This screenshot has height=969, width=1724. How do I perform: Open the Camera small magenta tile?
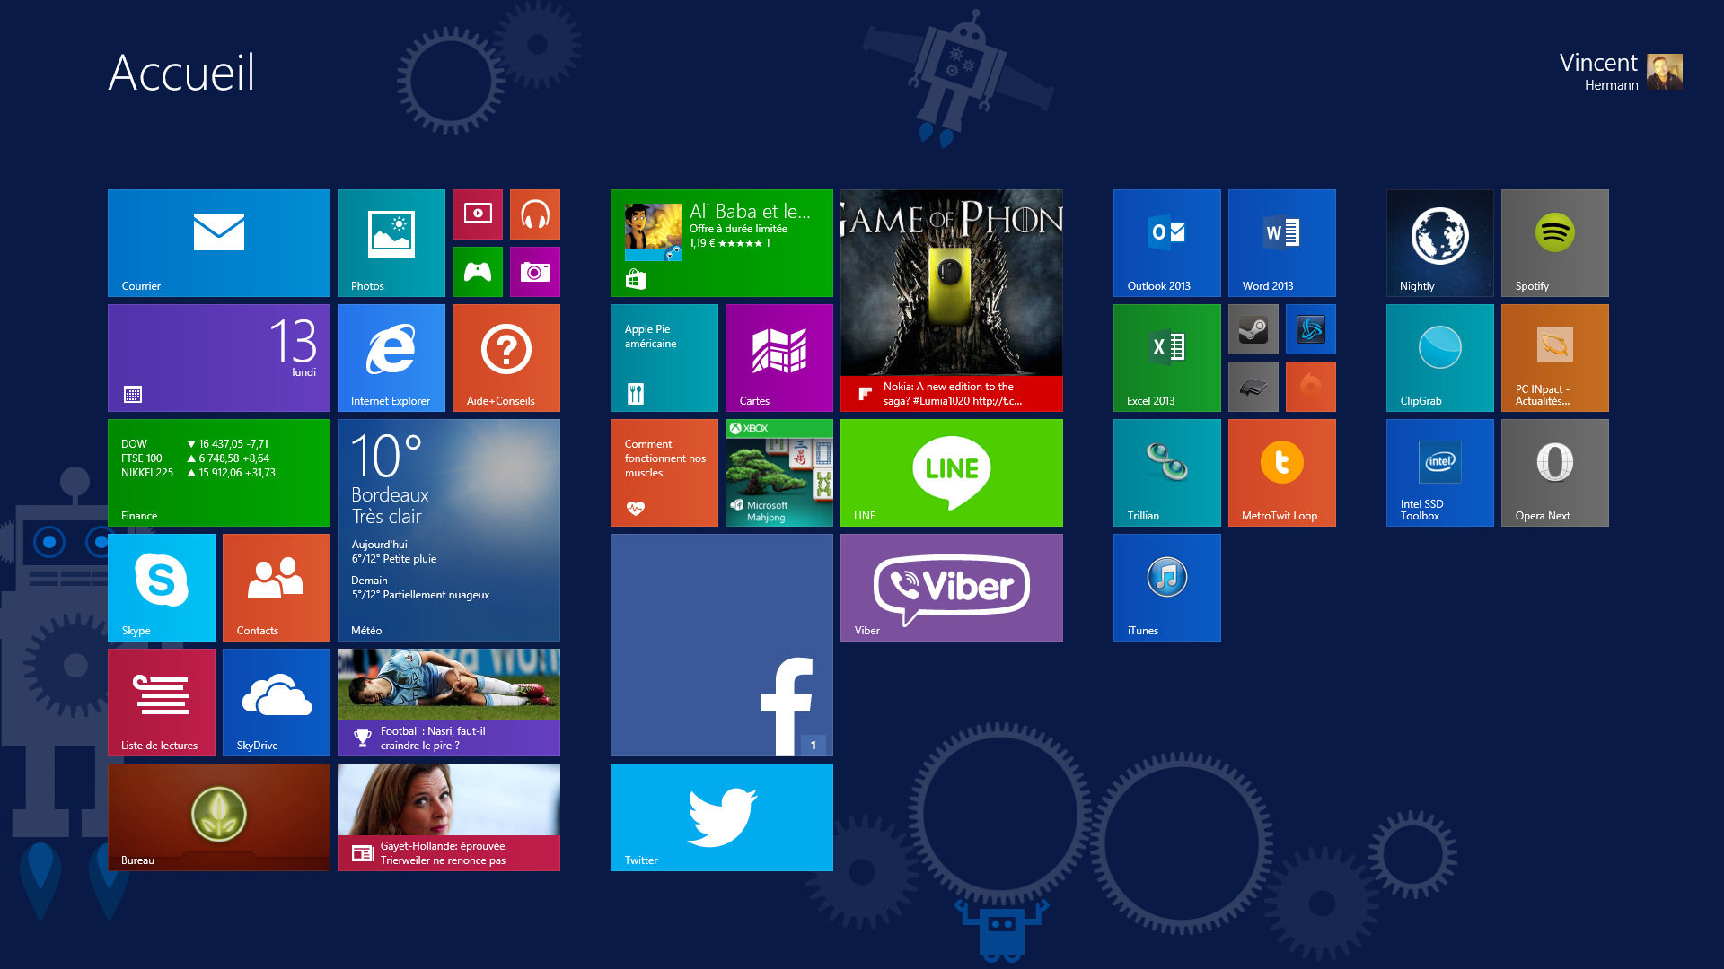pyautogui.click(x=534, y=272)
